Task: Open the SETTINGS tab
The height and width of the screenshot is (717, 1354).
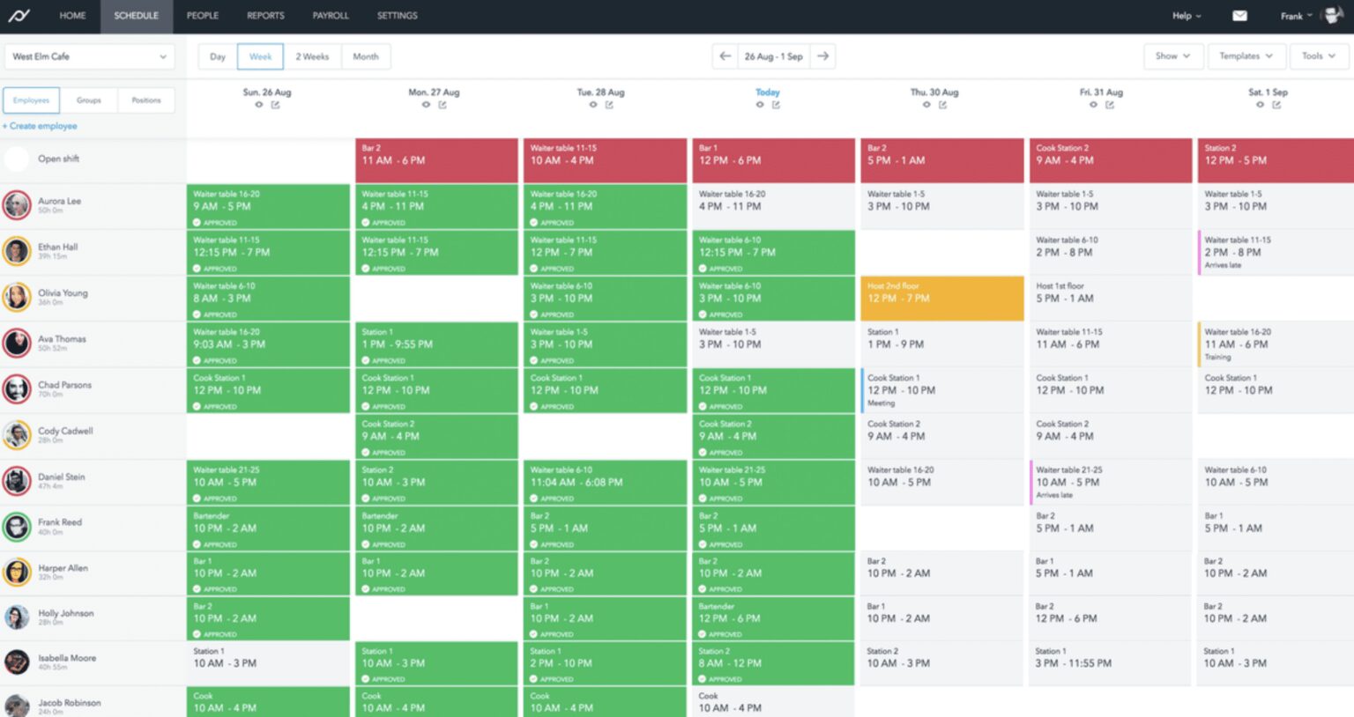Action: point(398,16)
